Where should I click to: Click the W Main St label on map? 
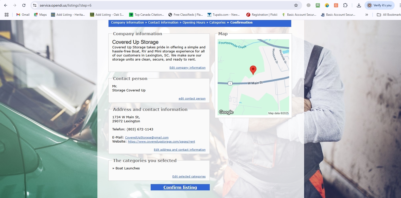point(255,83)
